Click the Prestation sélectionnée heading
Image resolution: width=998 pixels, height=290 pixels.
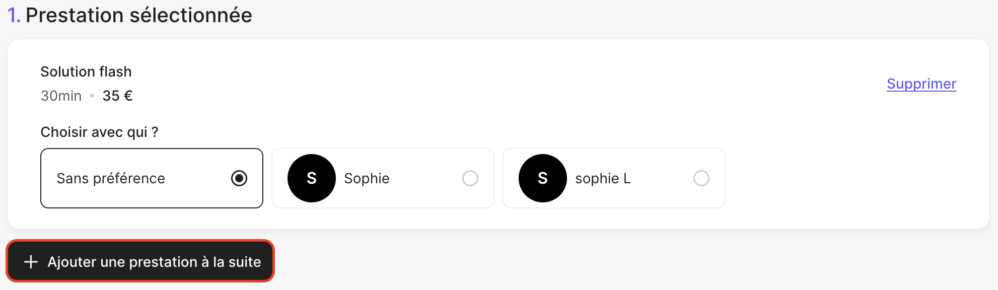click(x=138, y=15)
